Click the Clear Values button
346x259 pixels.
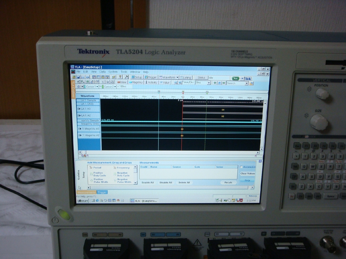click(x=248, y=174)
